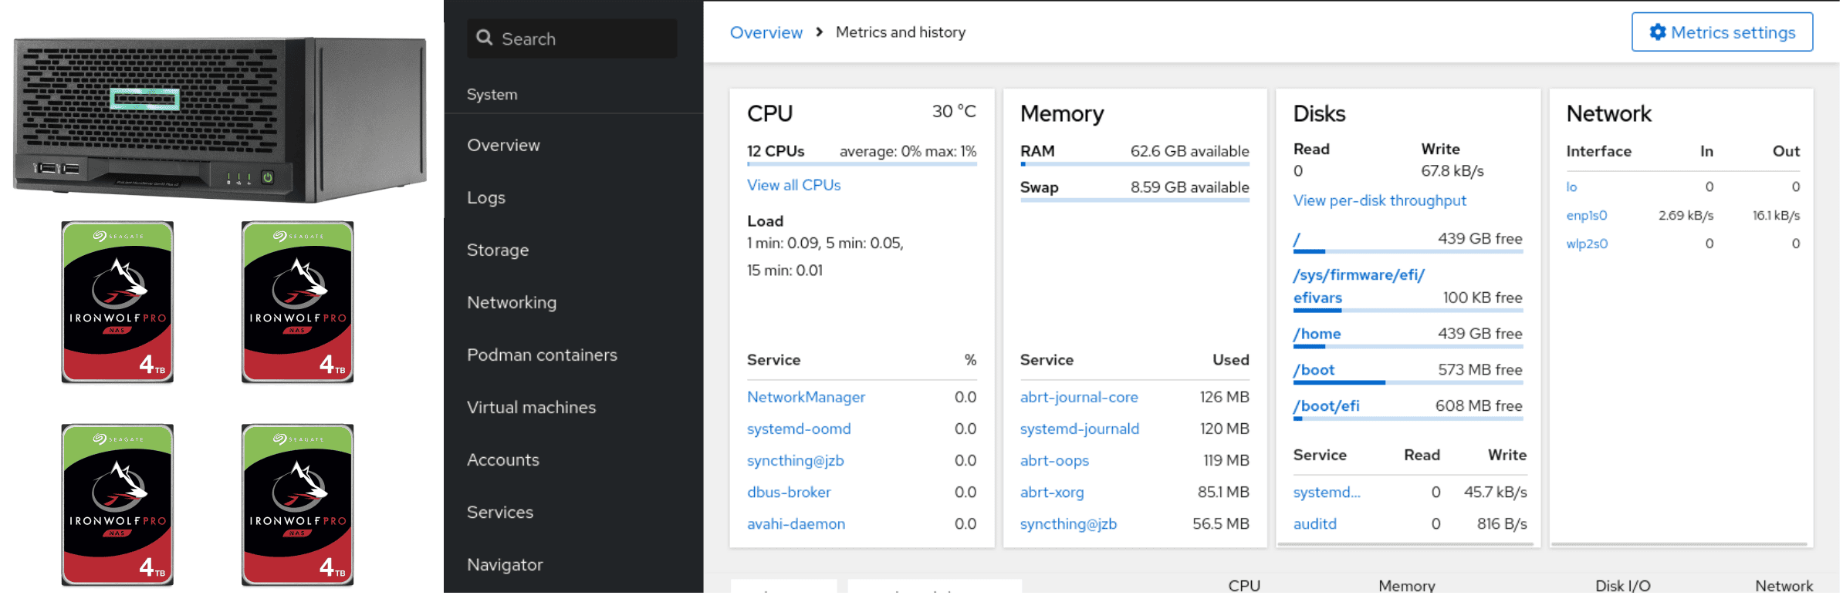Click the NetworkManager service link
The width and height of the screenshot is (1843, 602).
[806, 397]
